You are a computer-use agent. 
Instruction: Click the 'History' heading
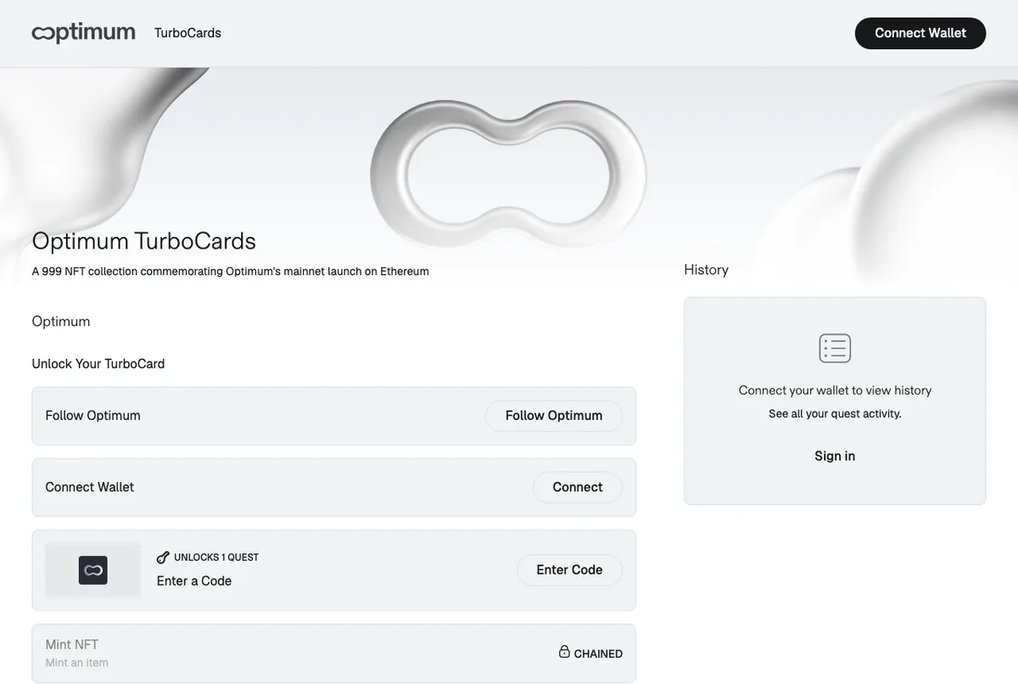707,270
